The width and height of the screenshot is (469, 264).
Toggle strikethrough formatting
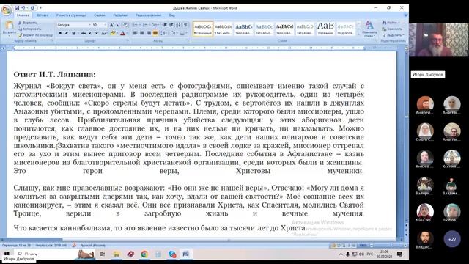click(x=83, y=33)
